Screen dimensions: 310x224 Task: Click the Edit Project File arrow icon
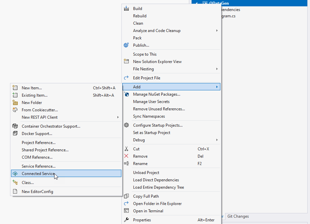[126, 78]
